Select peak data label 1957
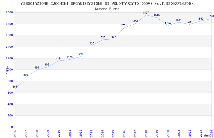Viewport: 214px width, 138px height. (x=146, y=13)
